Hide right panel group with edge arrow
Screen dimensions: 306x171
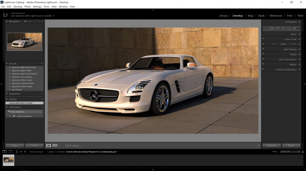pos(305,84)
